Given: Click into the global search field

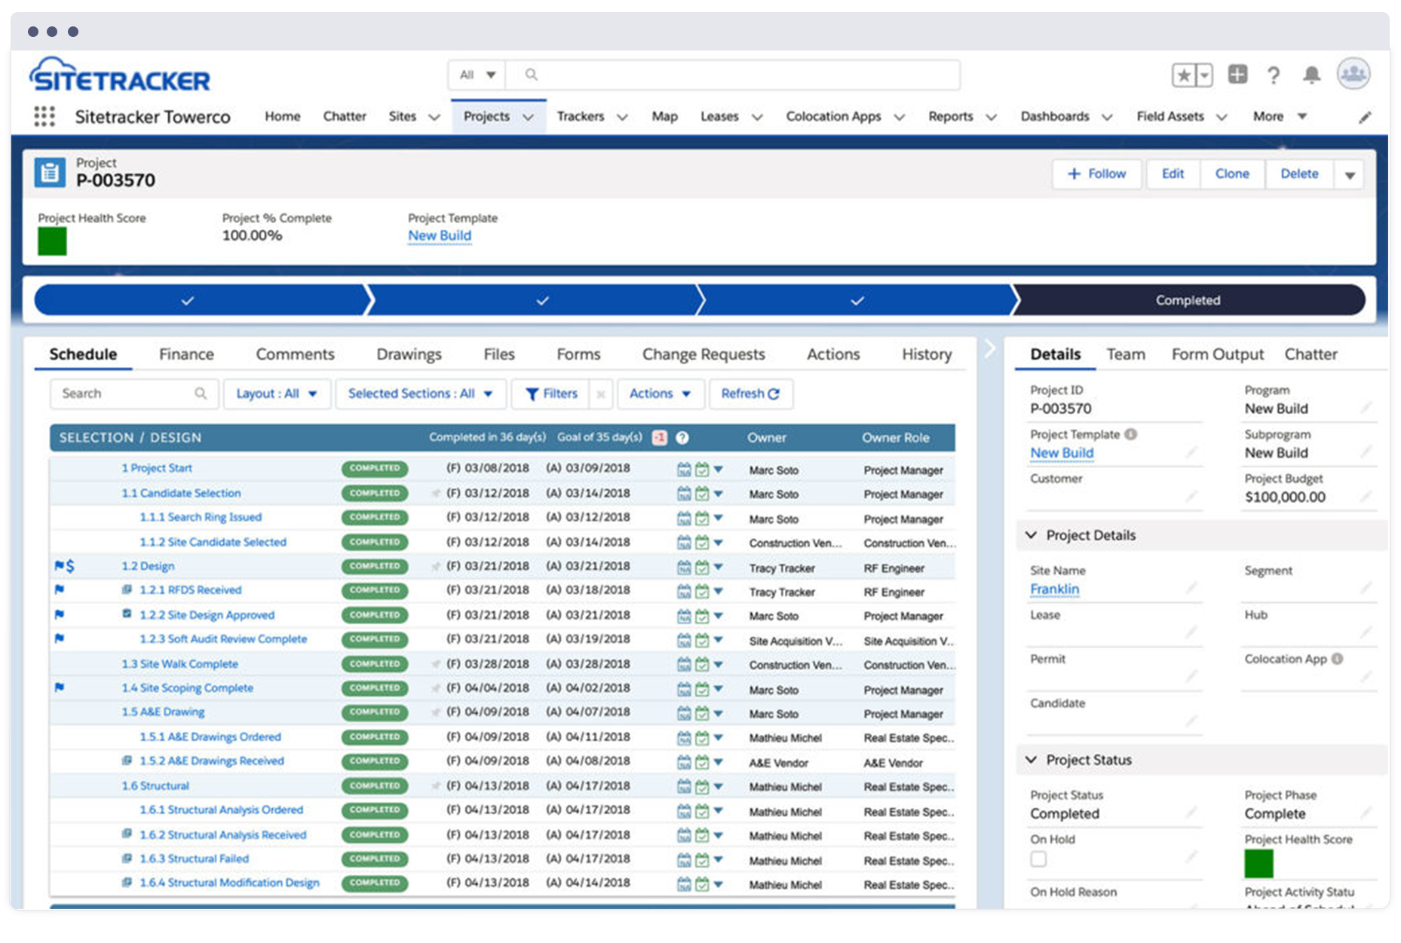Looking at the screenshot, I should 733,75.
